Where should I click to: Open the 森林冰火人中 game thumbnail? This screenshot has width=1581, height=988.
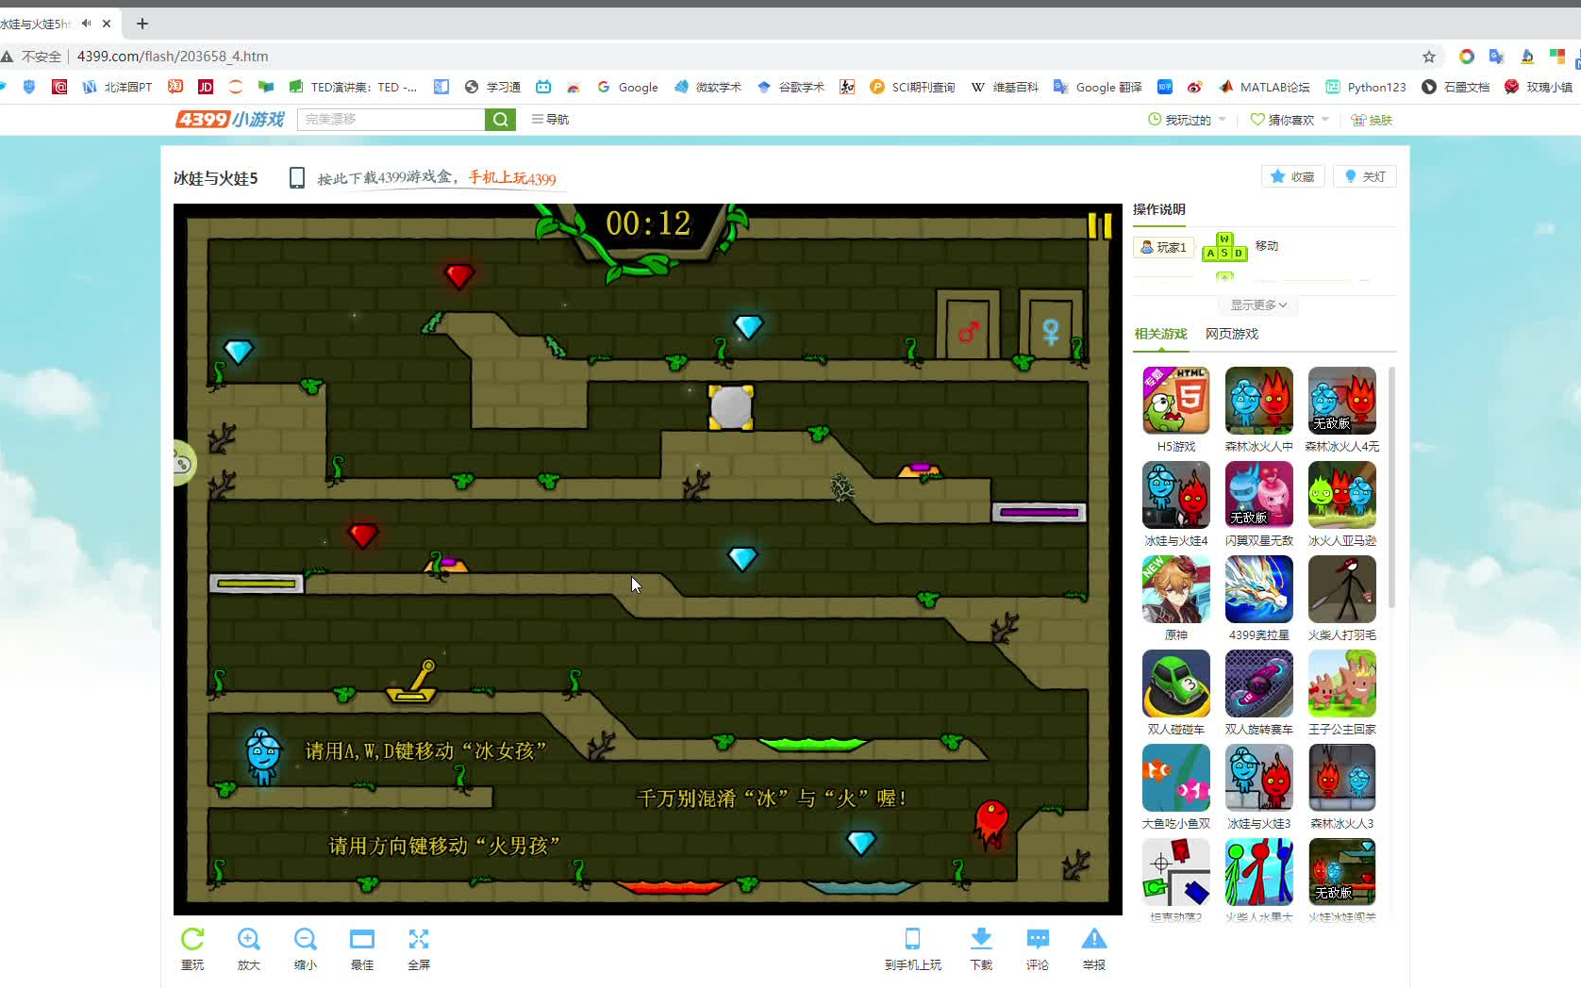coord(1258,401)
